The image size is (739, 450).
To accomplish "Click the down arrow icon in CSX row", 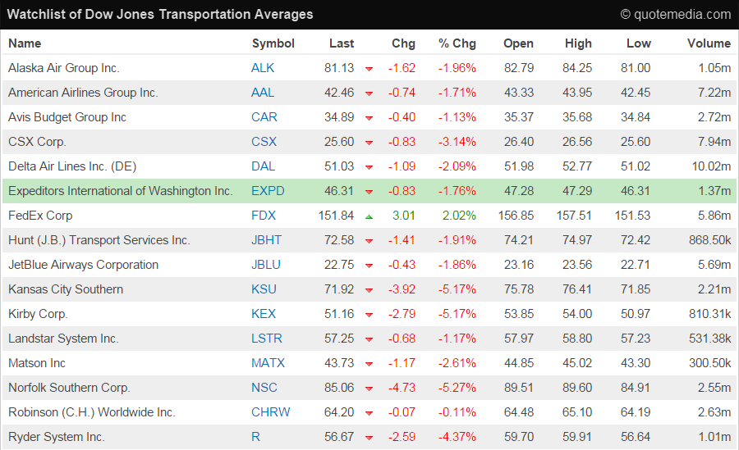I will [369, 143].
